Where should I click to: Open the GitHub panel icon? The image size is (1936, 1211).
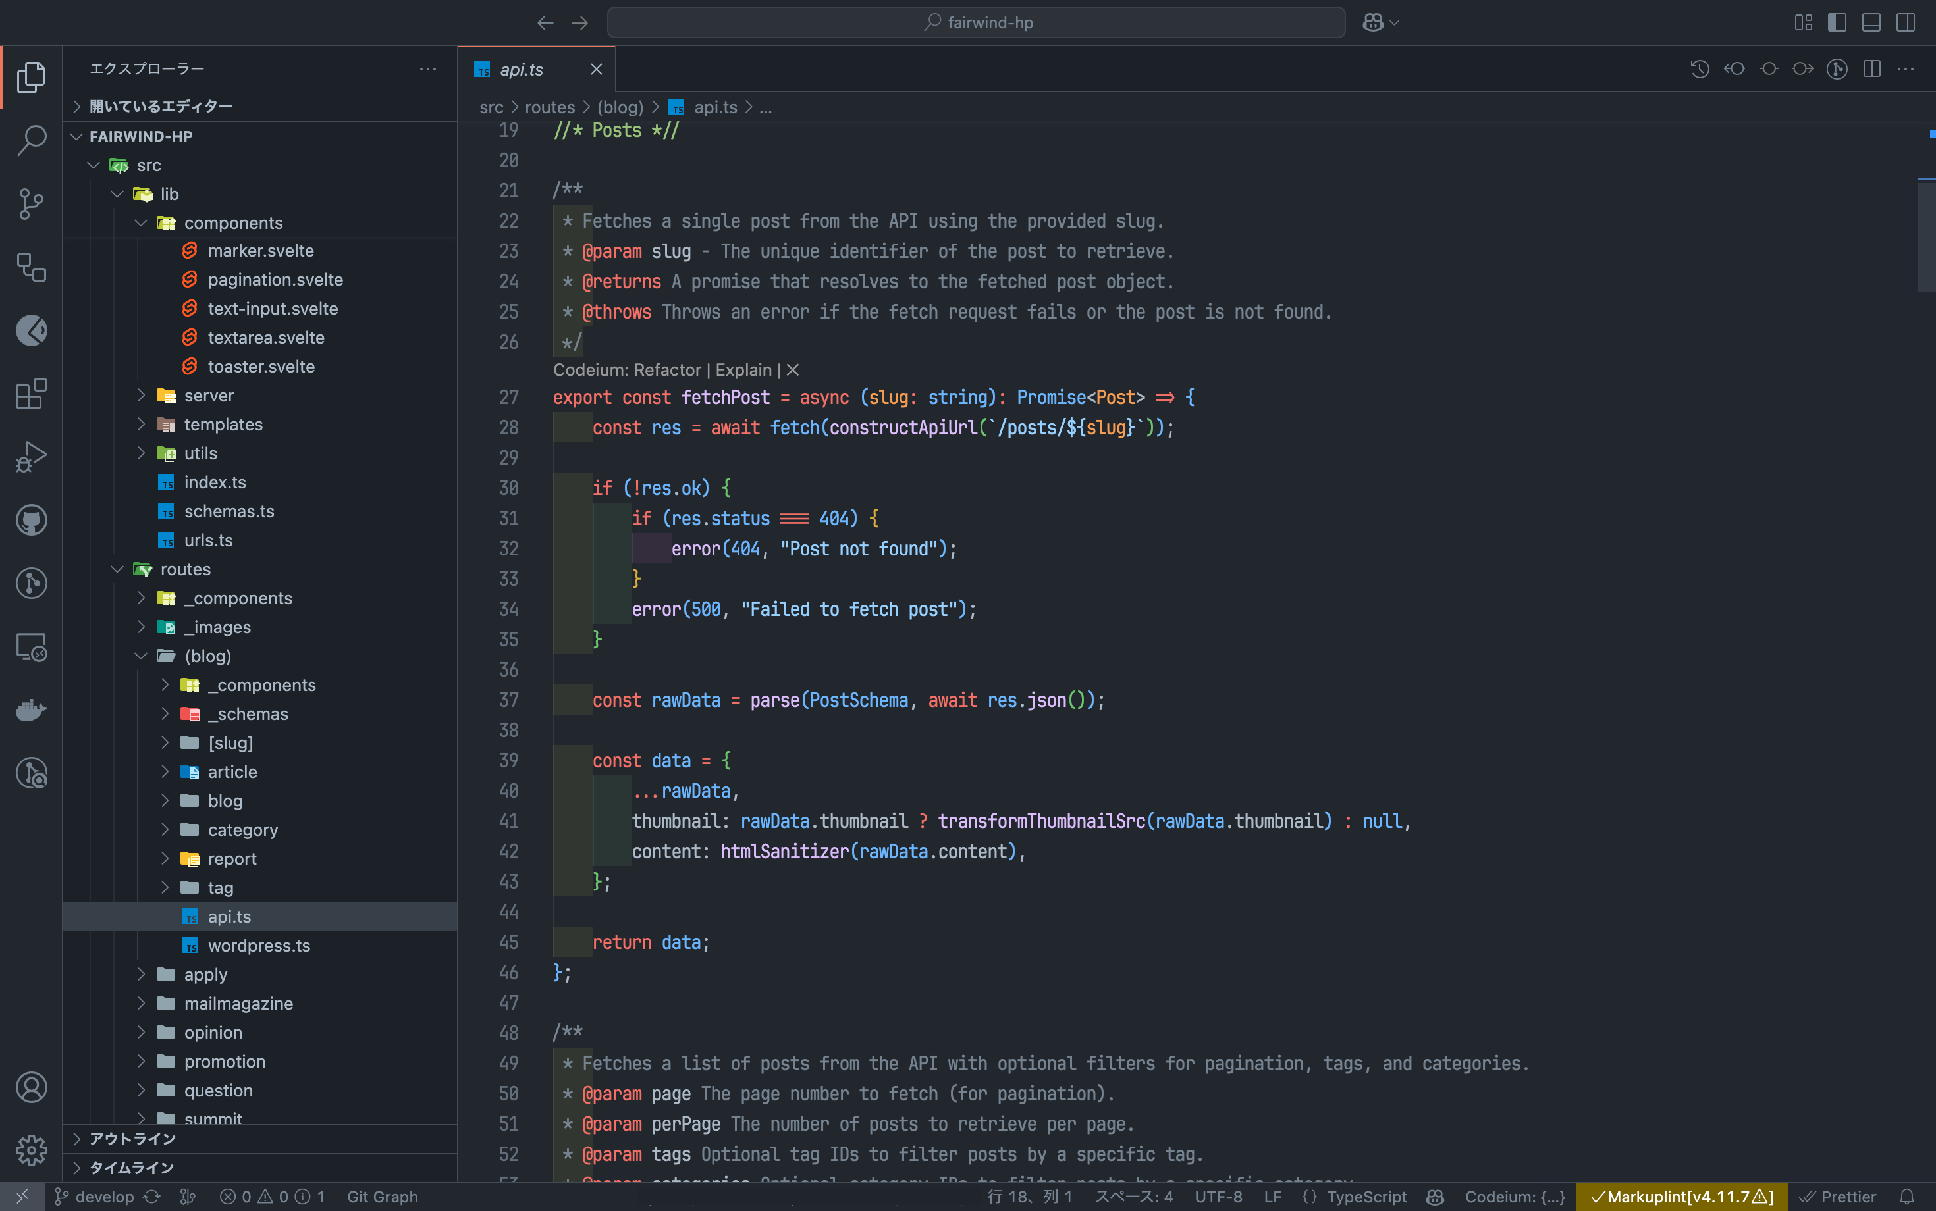tap(31, 521)
